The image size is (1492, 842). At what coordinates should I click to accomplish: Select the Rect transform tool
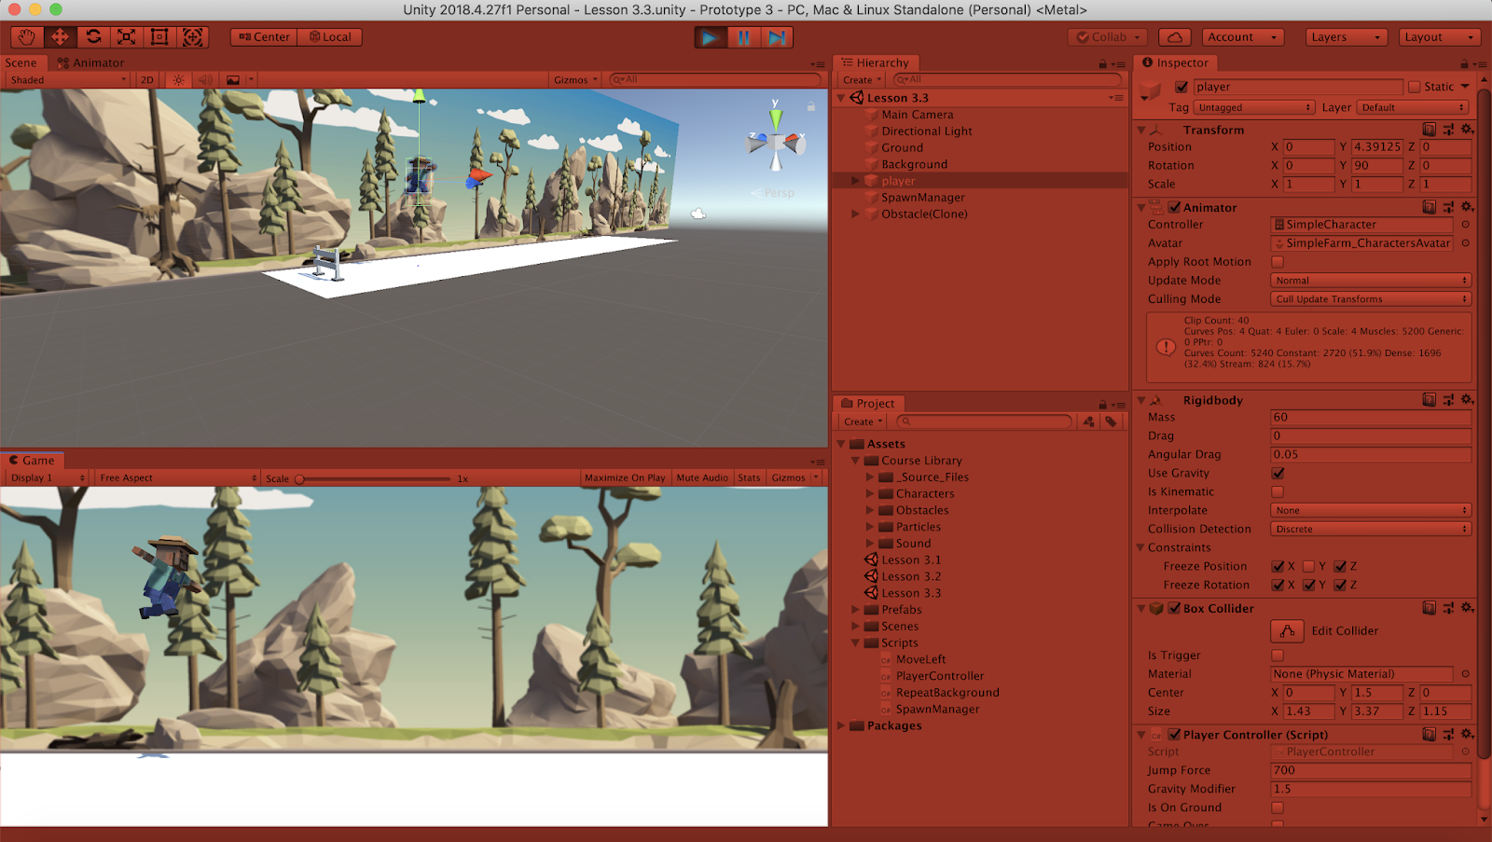click(159, 37)
